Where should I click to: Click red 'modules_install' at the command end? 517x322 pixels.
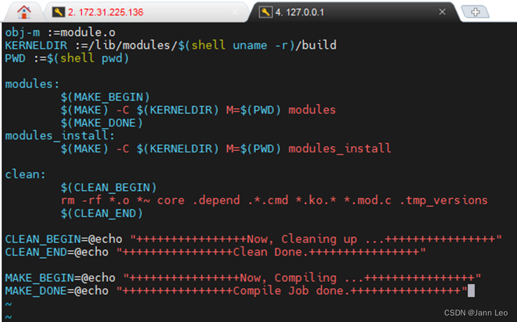[340, 148]
